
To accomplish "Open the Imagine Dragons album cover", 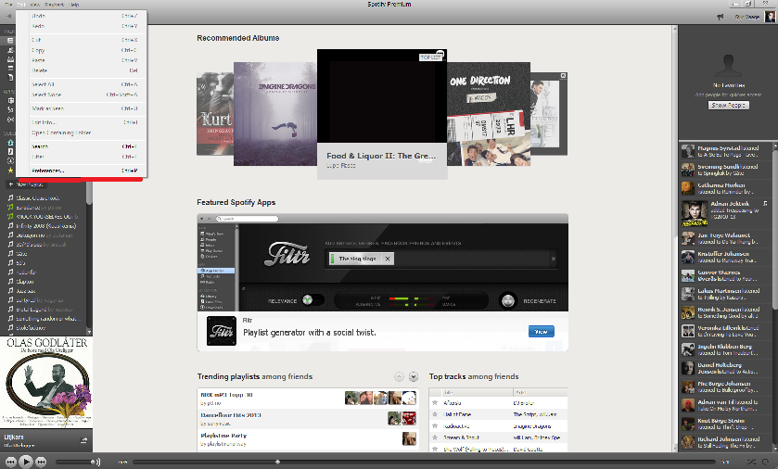I will point(274,114).
